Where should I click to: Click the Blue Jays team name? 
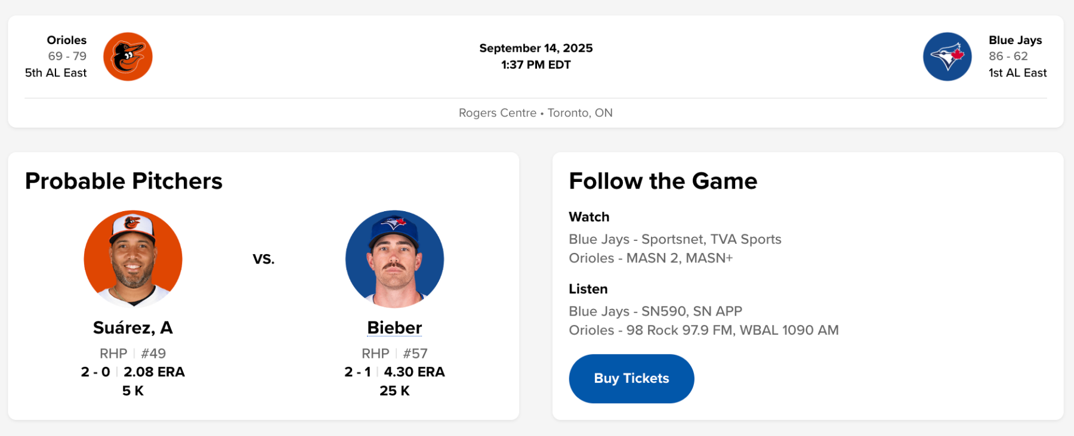click(x=1015, y=40)
